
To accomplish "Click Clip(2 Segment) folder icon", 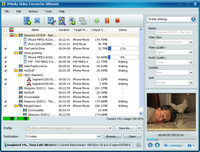I will coord(20,75).
